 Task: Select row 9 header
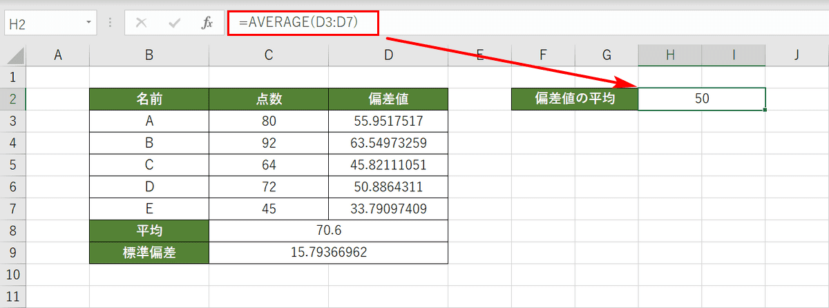pos(13,253)
